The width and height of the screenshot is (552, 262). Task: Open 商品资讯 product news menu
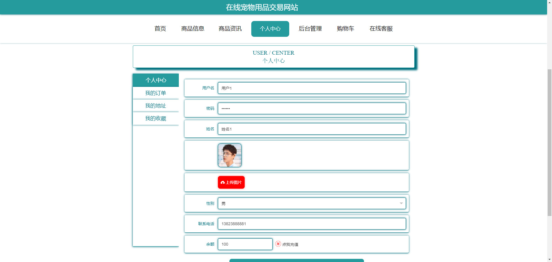pos(230,29)
